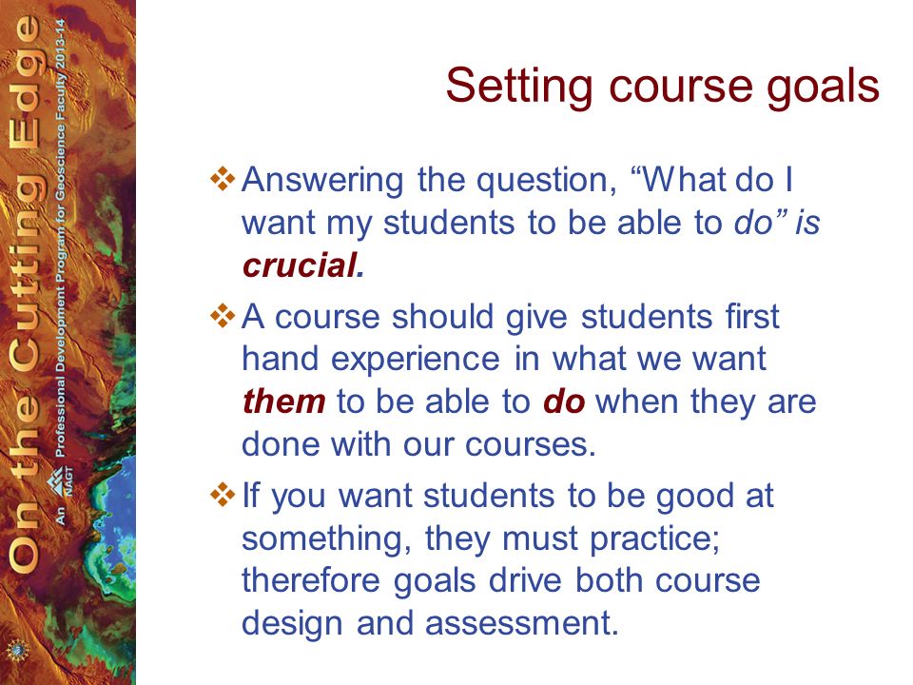
Task: Click the phrase something, they must practice
Action: click(480, 538)
